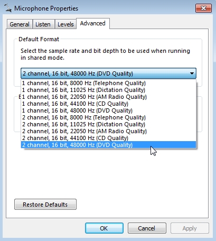Open the Listen tab
This screenshot has height=241, width=216.
tap(43, 24)
